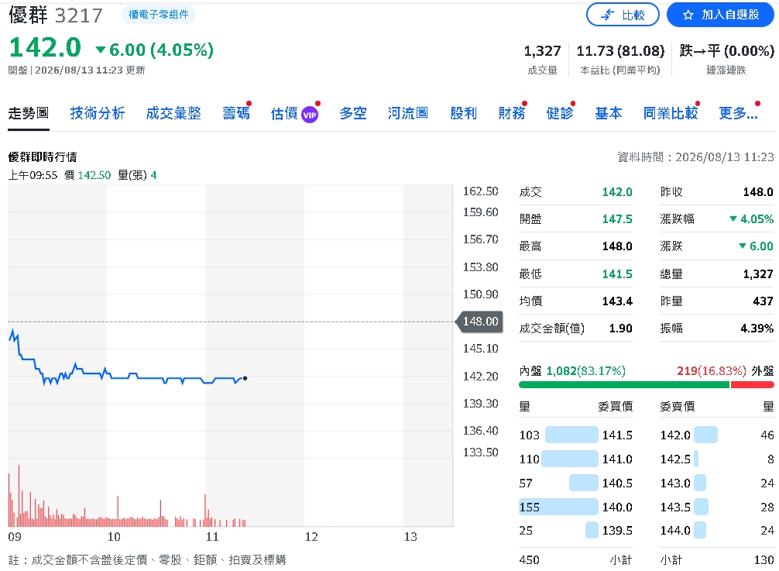Click the 跌→平 (0.00%) streak indicator
779x571 pixels.
(726, 50)
